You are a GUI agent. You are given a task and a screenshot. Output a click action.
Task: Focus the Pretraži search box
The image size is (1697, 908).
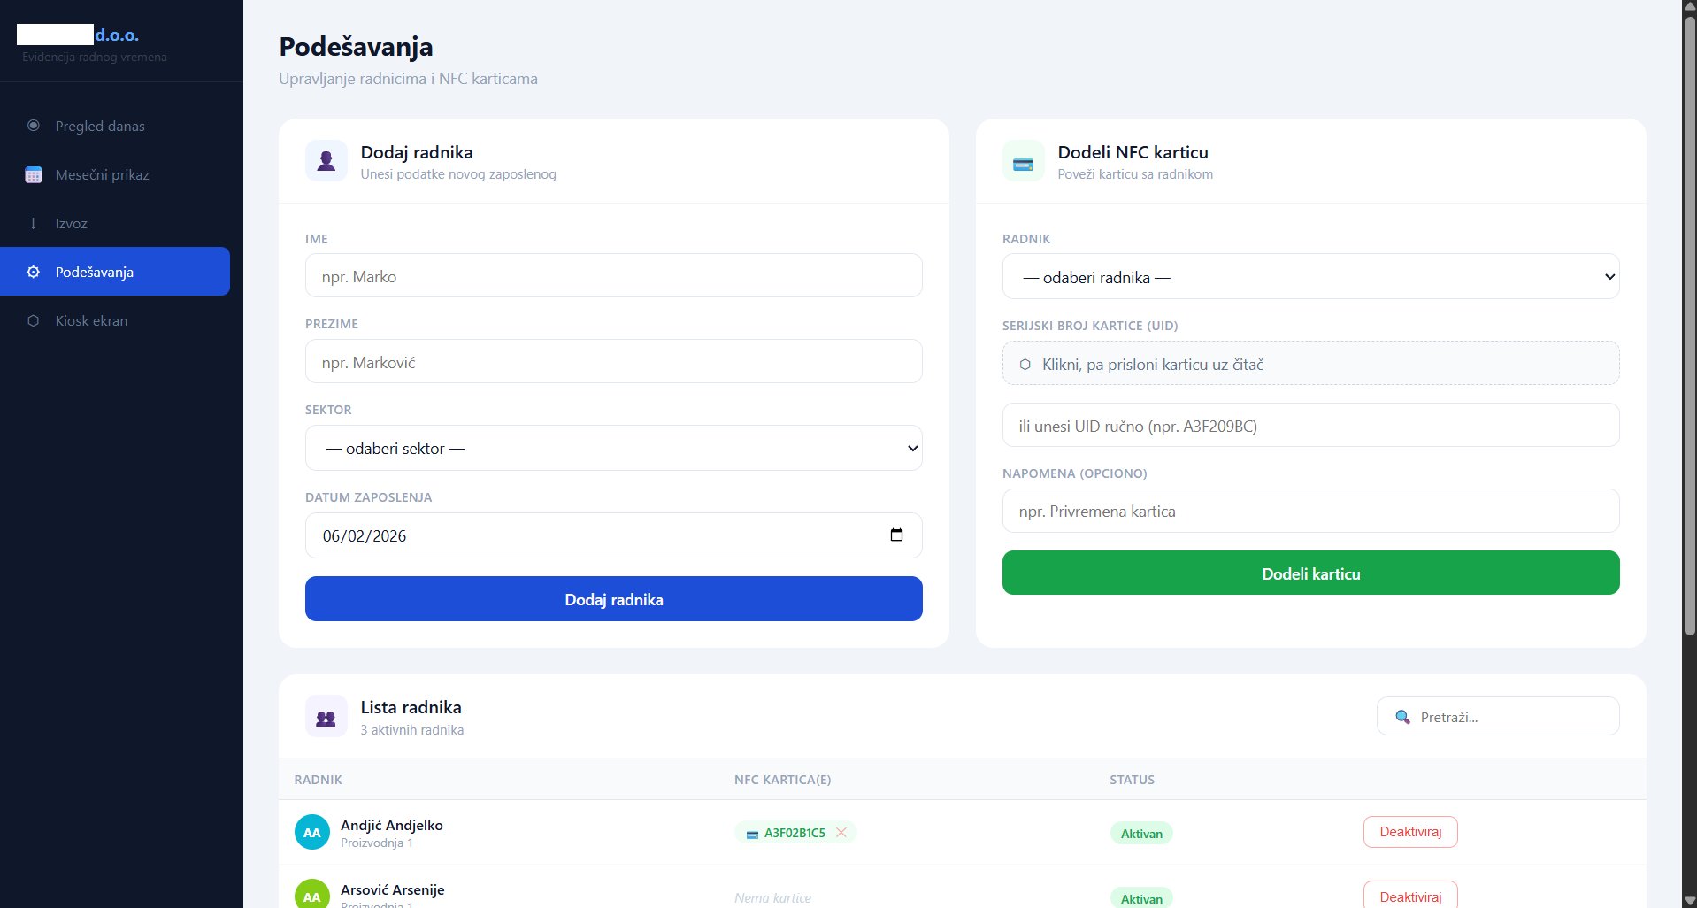pos(1498,717)
